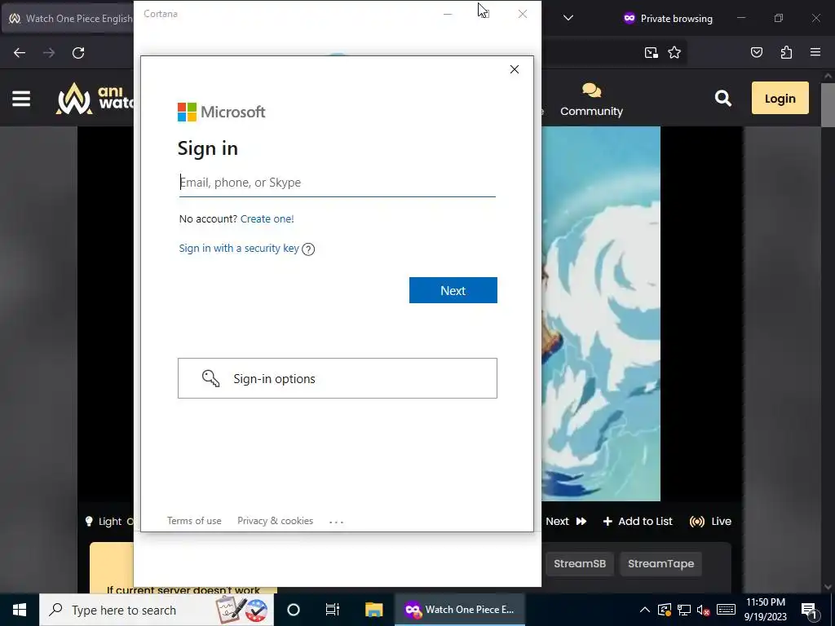The image size is (835, 626).
Task: Open the aniwatch search magnifier
Action: tap(722, 98)
